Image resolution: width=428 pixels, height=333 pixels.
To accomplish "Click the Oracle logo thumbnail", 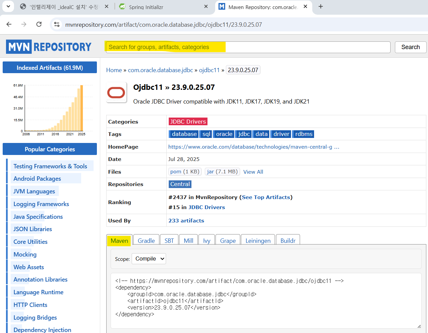I will pos(117,93).
